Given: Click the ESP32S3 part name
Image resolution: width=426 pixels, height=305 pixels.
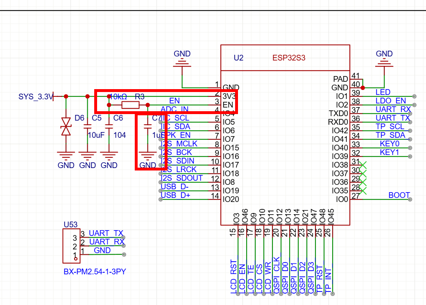Looking at the screenshot, I should [289, 58].
